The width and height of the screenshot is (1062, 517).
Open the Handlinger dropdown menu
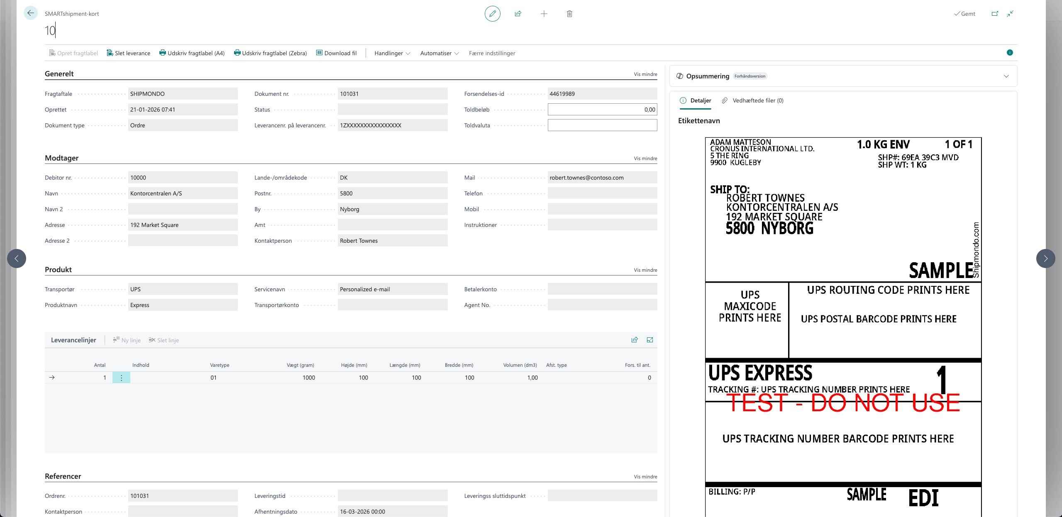(392, 53)
